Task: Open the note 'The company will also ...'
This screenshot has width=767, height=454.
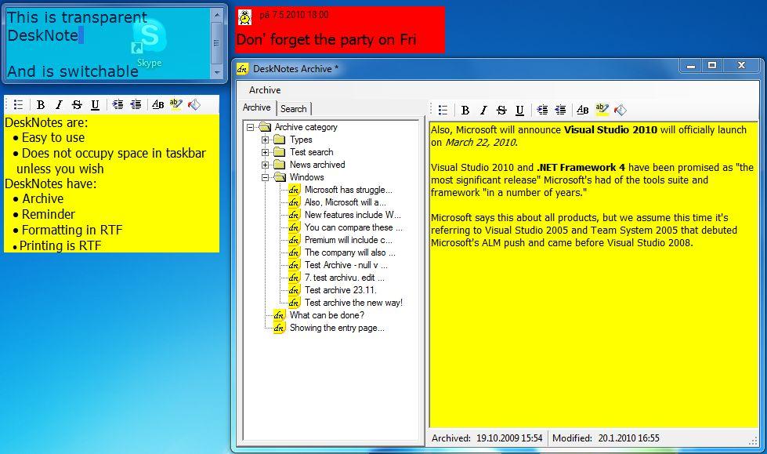Action: tap(349, 252)
